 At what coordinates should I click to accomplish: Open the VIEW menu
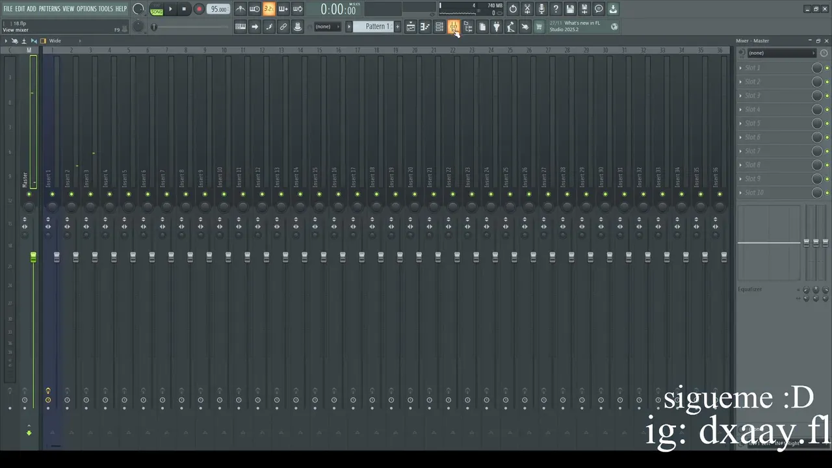pyautogui.click(x=68, y=8)
